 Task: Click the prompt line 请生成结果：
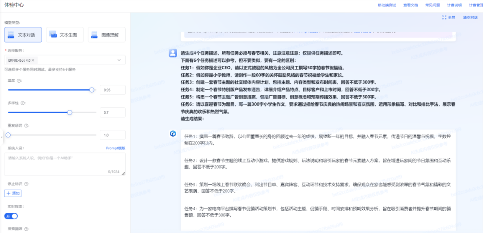192,119
